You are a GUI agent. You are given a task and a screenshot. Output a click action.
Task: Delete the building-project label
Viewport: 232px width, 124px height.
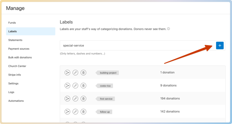83,73
